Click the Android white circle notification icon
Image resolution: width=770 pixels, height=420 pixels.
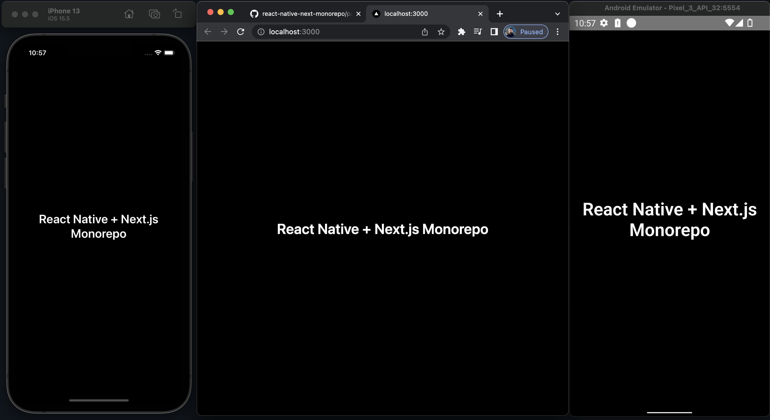click(631, 23)
